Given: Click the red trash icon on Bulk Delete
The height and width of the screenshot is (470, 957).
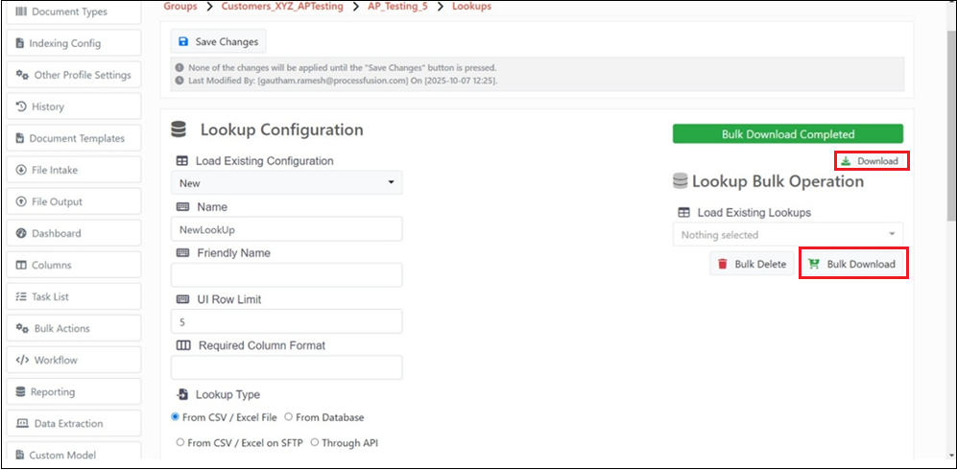Looking at the screenshot, I should coord(722,265).
